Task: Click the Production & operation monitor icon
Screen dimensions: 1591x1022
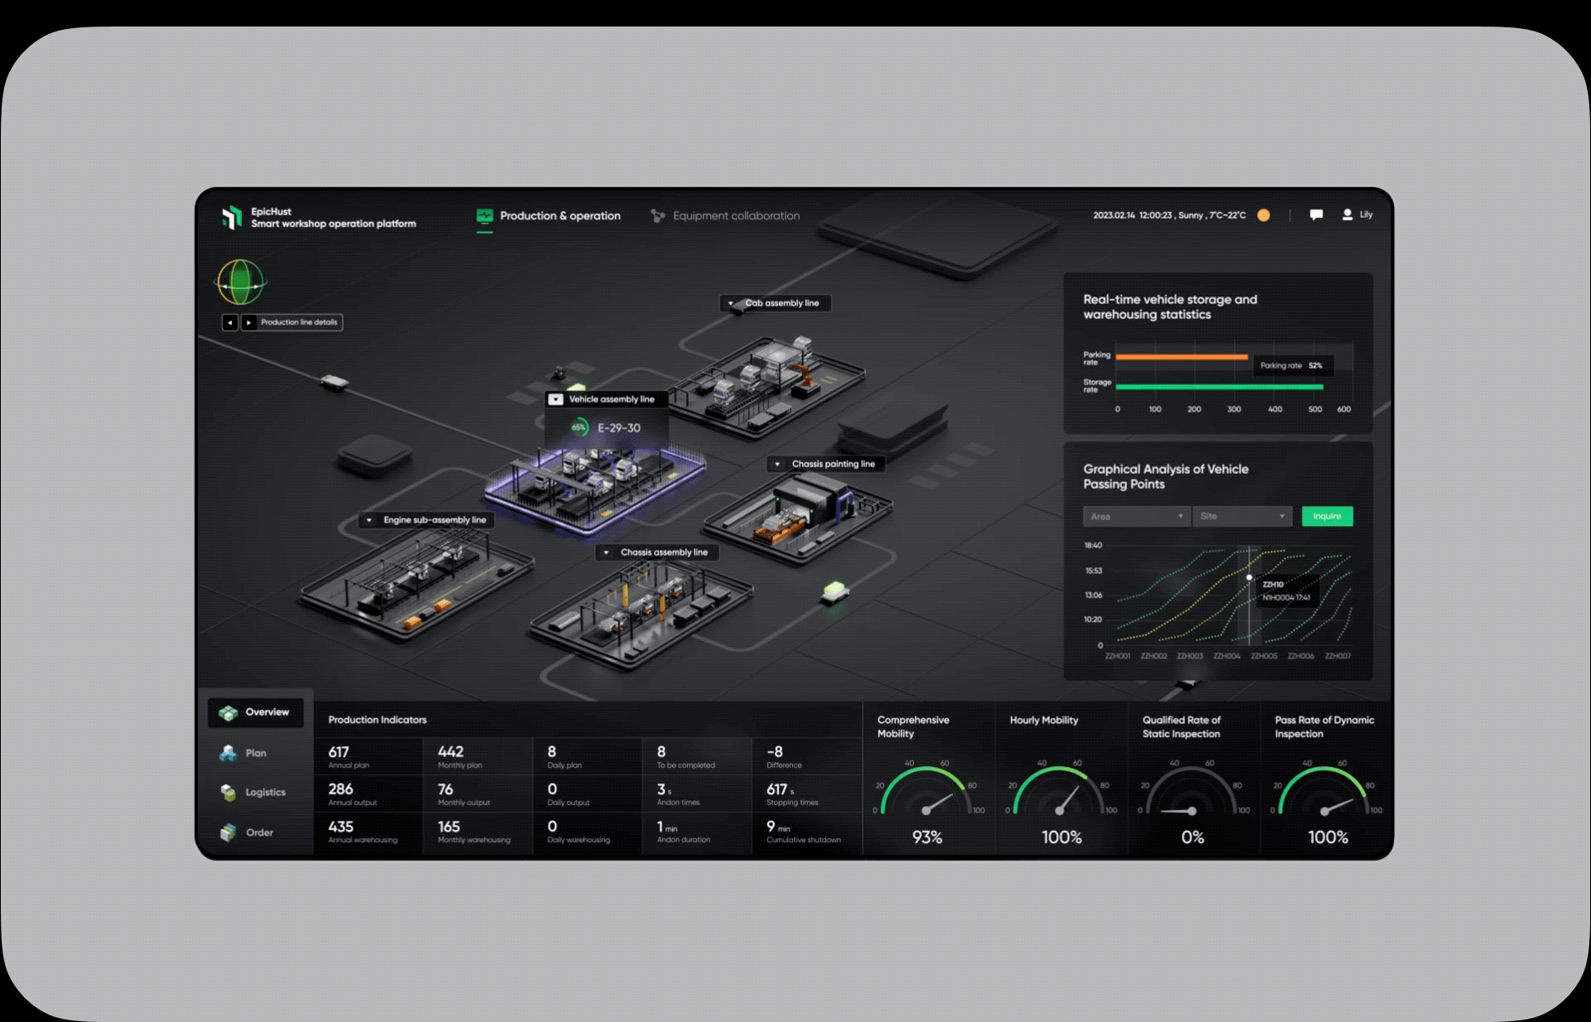Action: pos(485,216)
